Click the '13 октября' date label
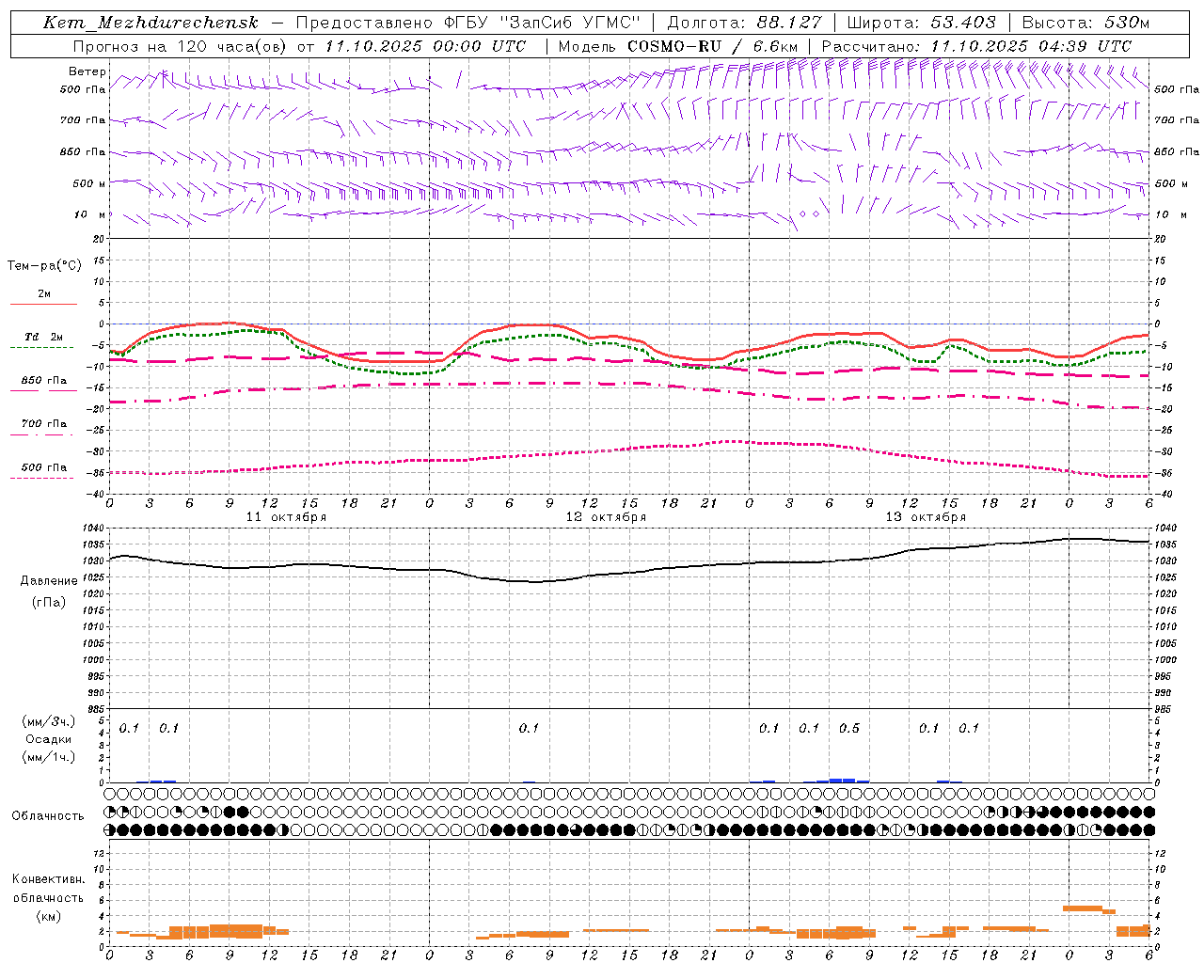Image resolution: width=1204 pixels, height=963 pixels. (x=926, y=517)
